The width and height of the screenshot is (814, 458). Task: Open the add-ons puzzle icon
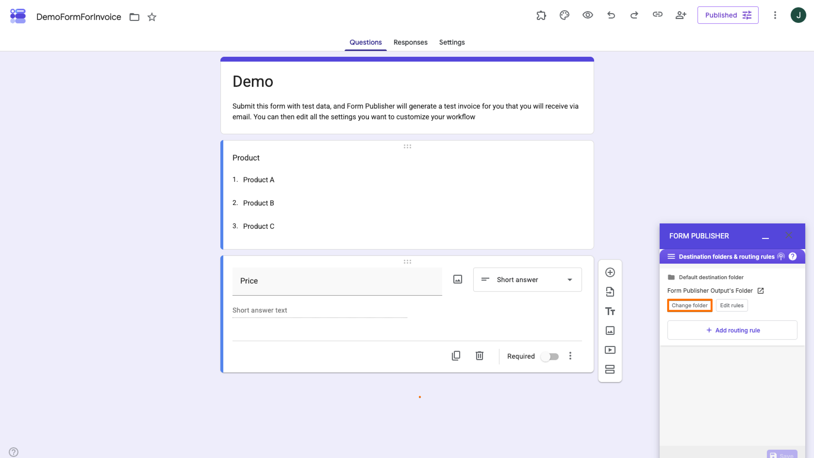(541, 15)
